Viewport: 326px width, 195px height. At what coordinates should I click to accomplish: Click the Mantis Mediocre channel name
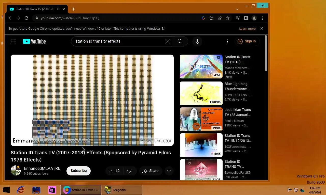click(237, 68)
